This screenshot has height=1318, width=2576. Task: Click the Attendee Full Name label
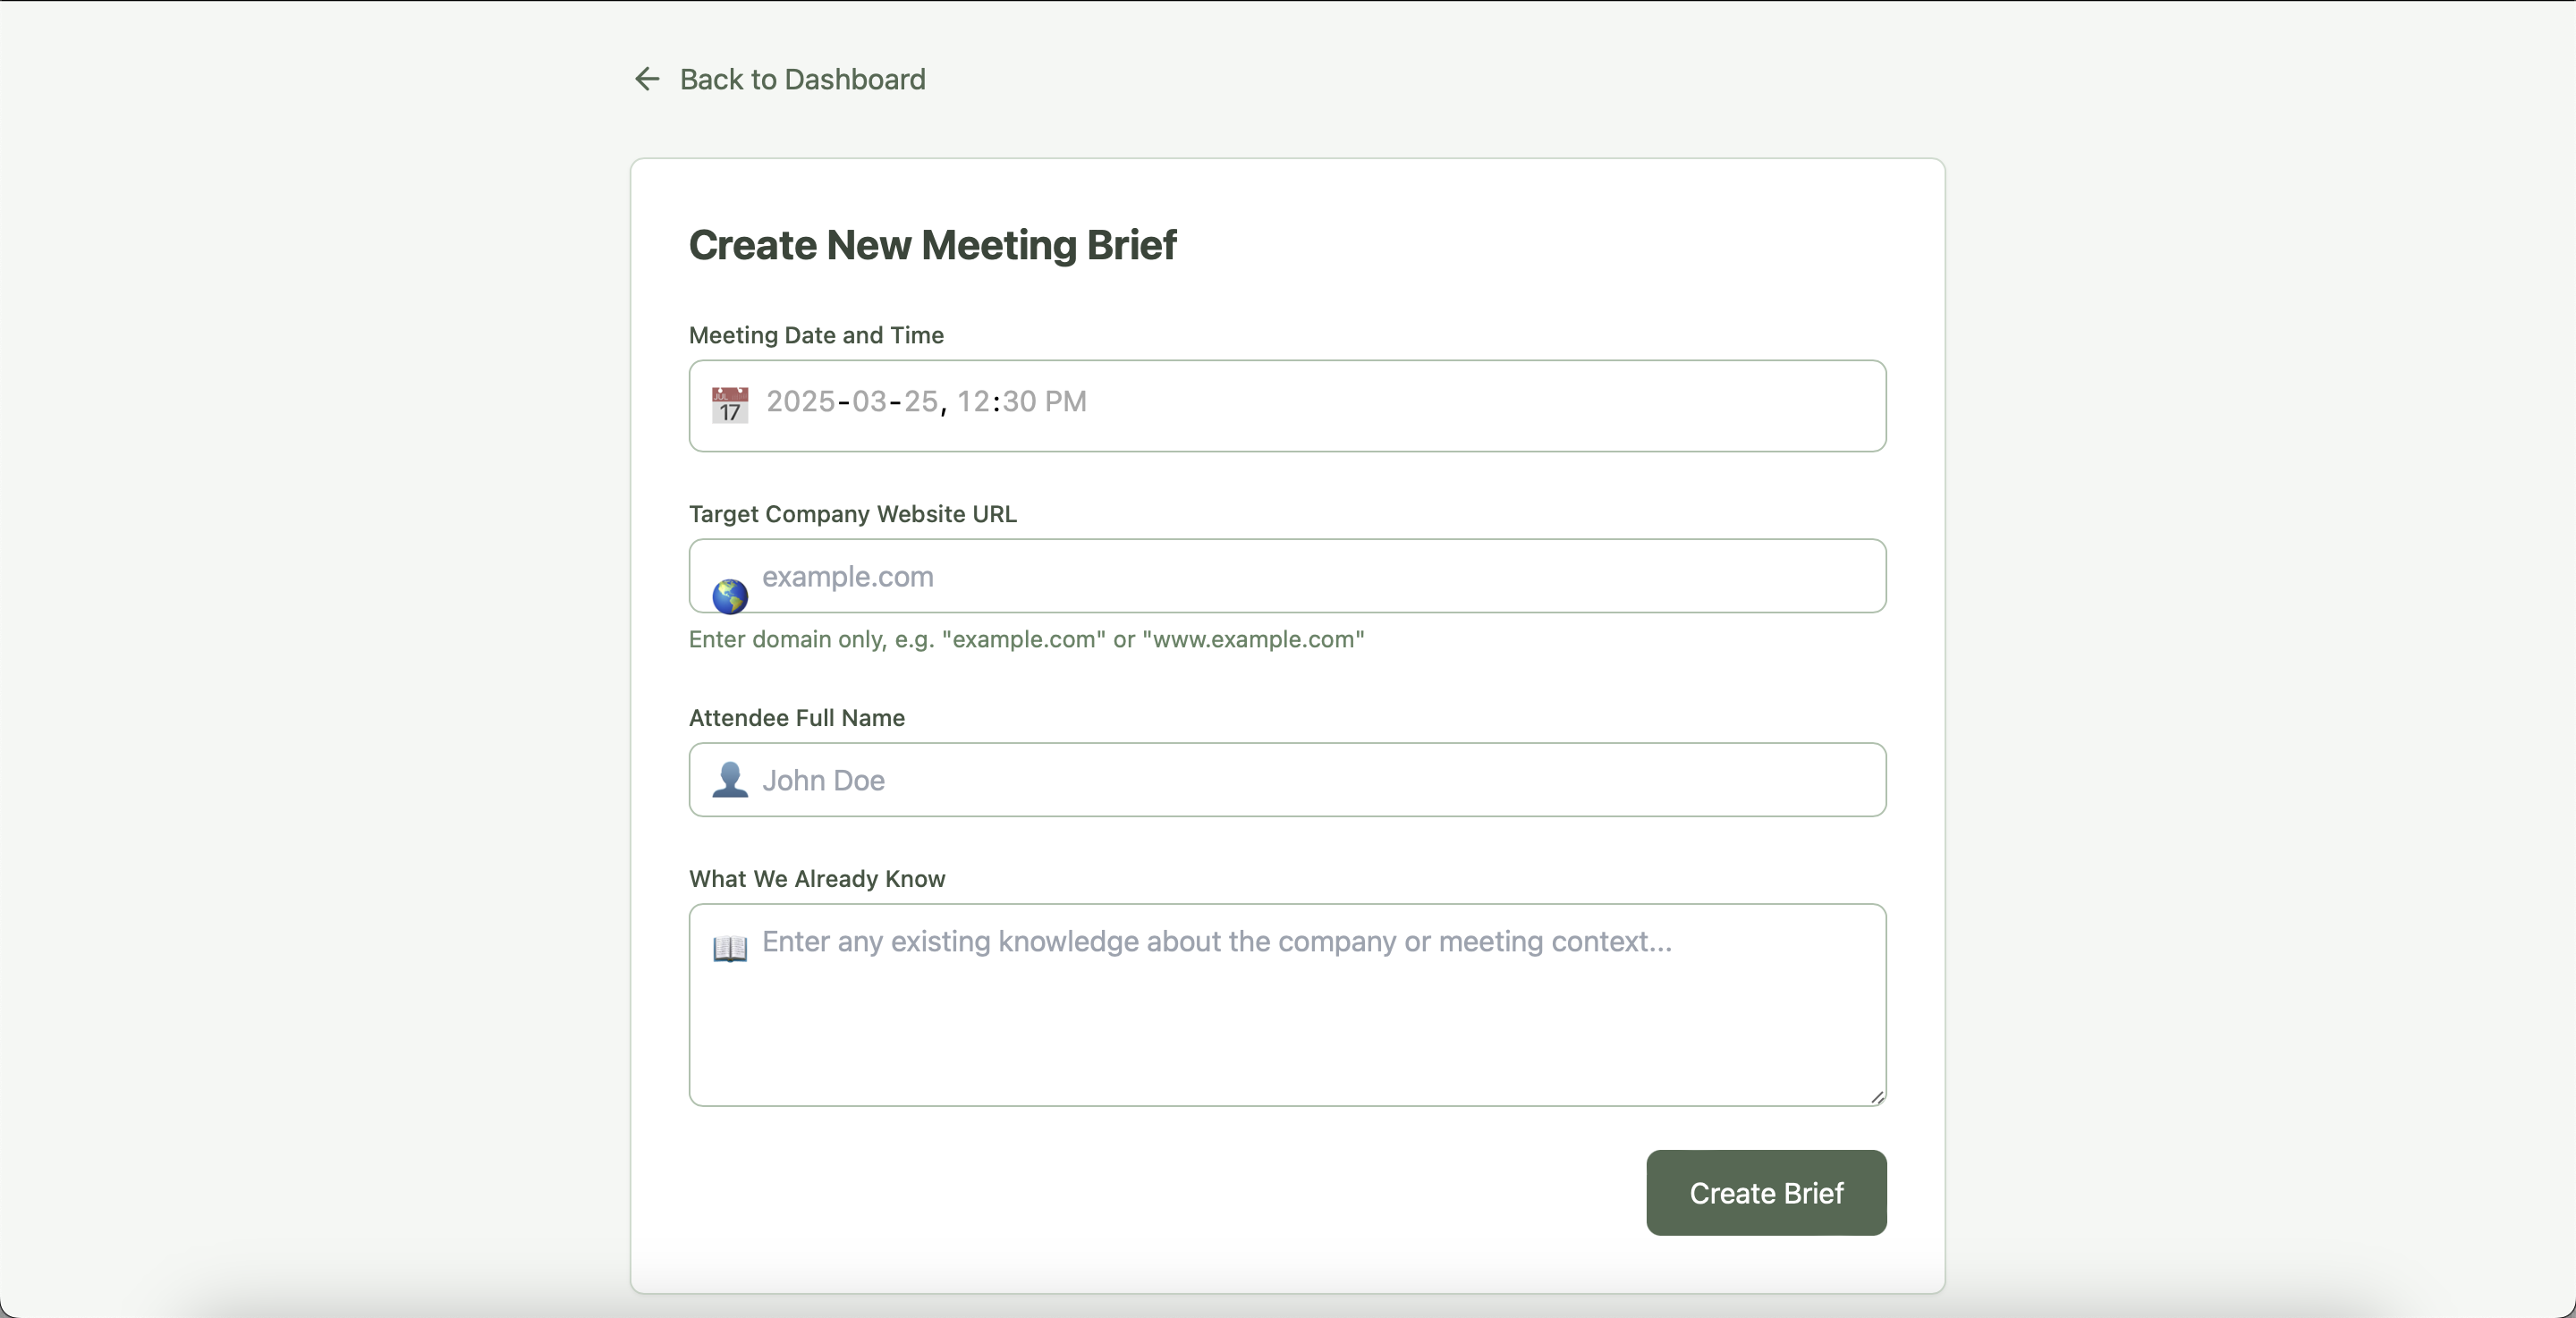(x=796, y=718)
